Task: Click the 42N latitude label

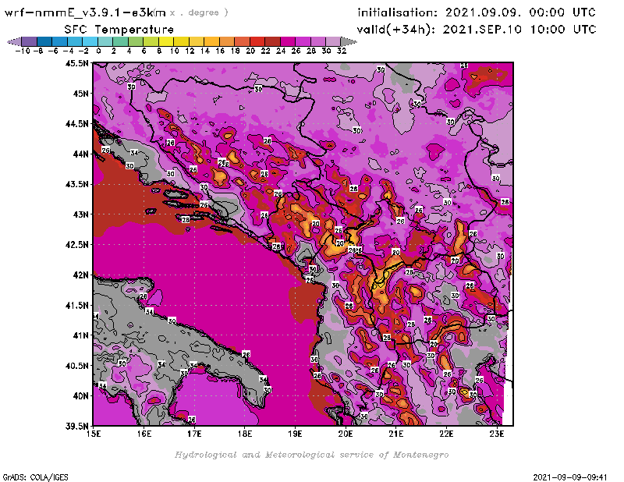Action: click(x=80, y=275)
